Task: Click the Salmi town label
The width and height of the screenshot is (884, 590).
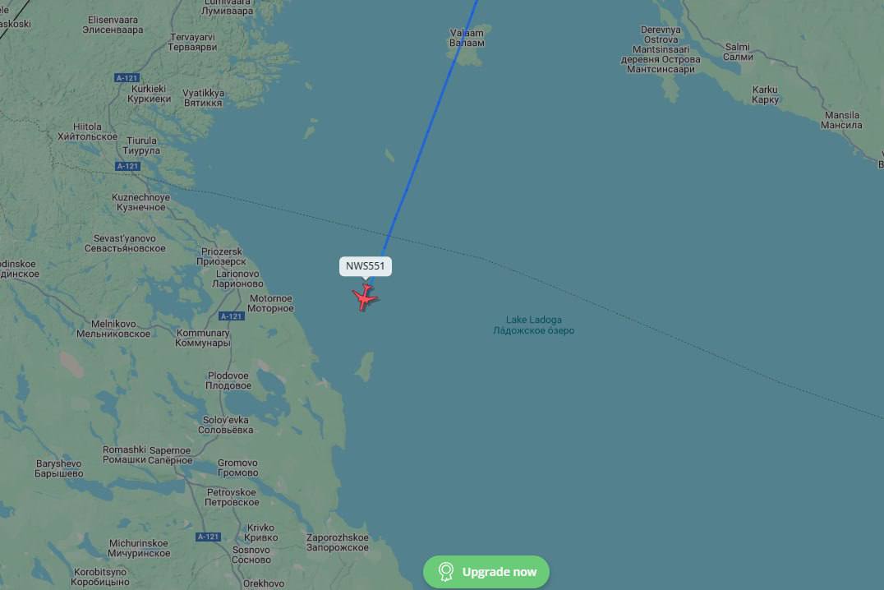Action: 738,52
